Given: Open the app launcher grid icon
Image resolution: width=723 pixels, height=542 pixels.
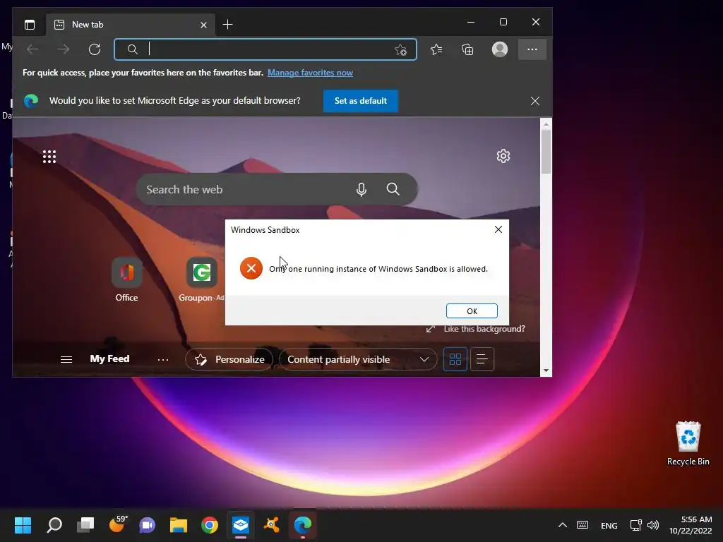Looking at the screenshot, I should [x=49, y=157].
